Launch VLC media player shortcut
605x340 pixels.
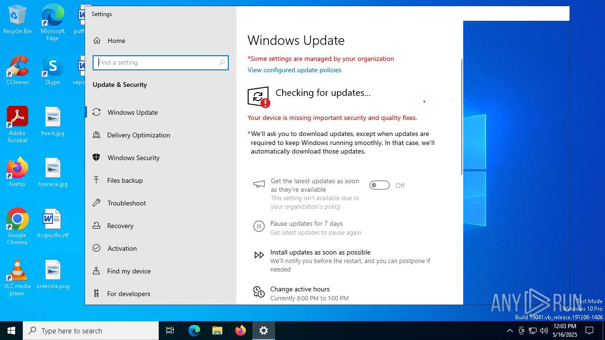coord(17,278)
